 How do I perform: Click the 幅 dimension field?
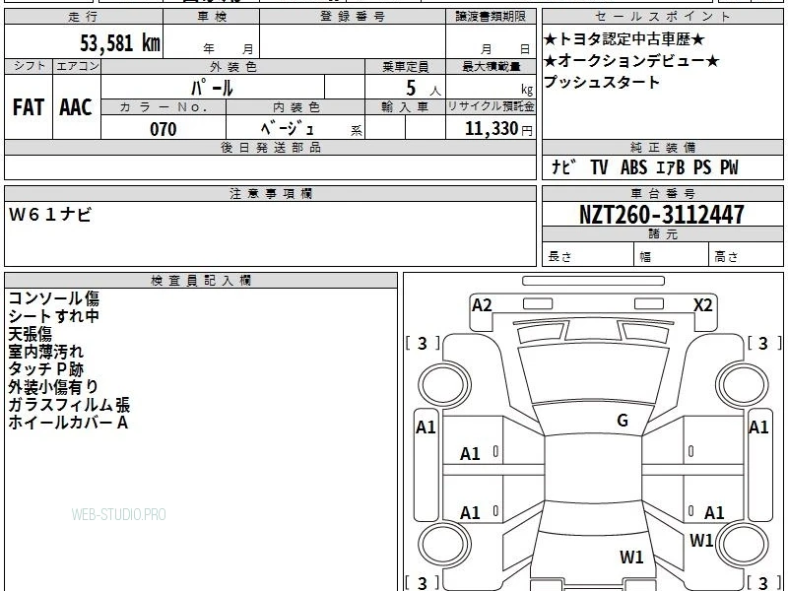(x=672, y=255)
